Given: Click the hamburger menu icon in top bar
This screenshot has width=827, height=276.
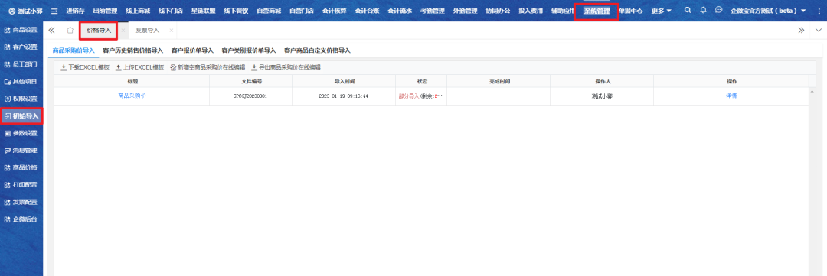Looking at the screenshot, I should (54, 11).
